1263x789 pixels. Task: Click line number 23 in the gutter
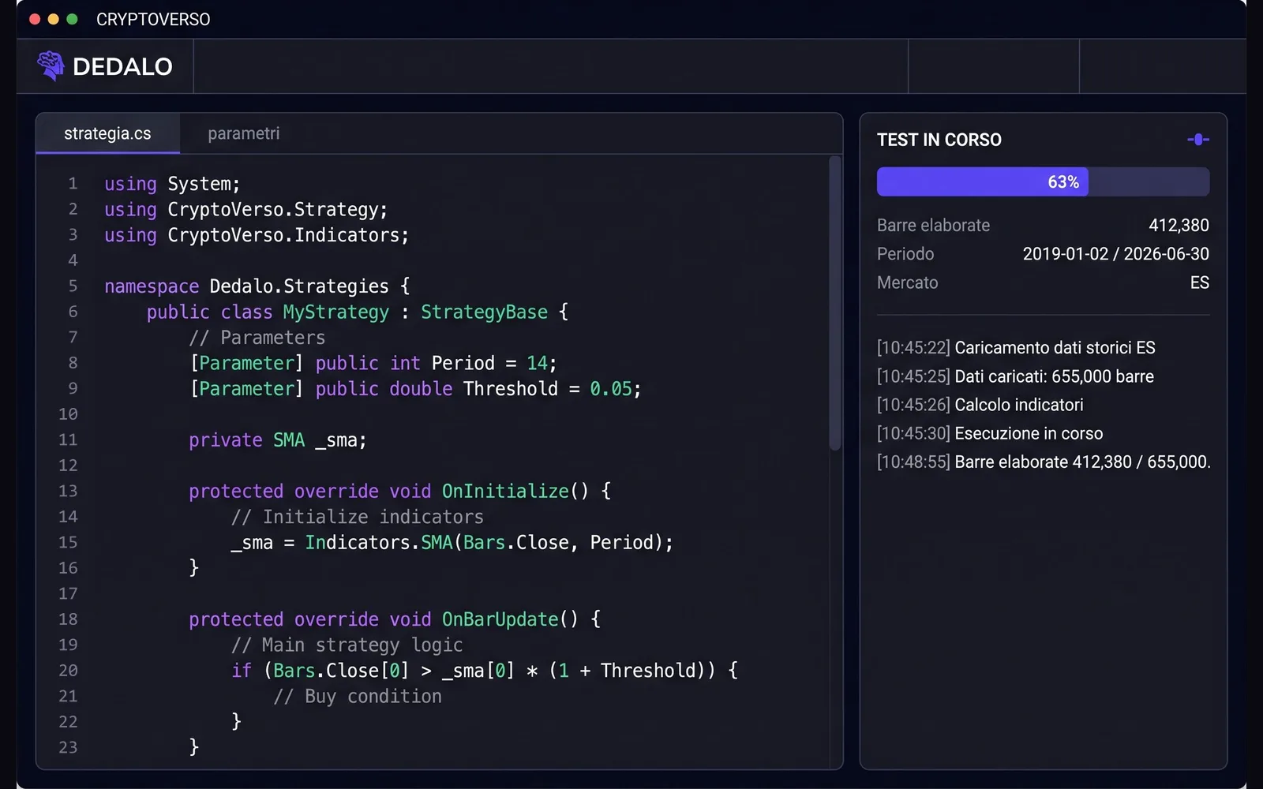[x=68, y=747]
